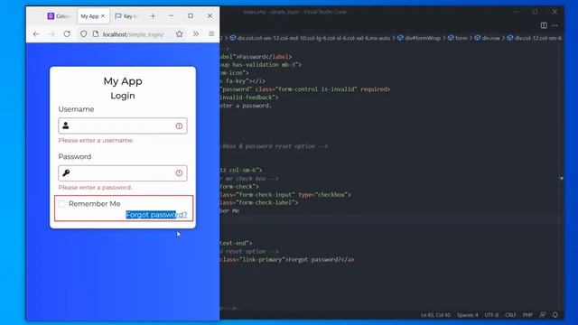Select the long div.col breadcrumb item

tap(310, 38)
